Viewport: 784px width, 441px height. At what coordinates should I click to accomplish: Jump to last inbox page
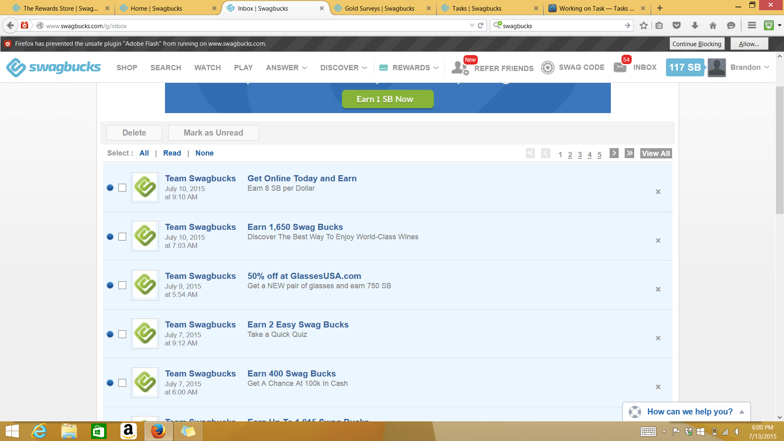tap(629, 153)
